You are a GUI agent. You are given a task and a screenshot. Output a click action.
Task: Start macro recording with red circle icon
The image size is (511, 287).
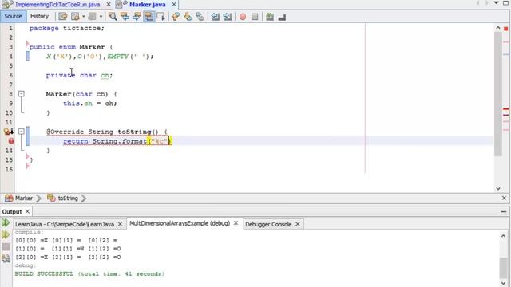coord(243,17)
